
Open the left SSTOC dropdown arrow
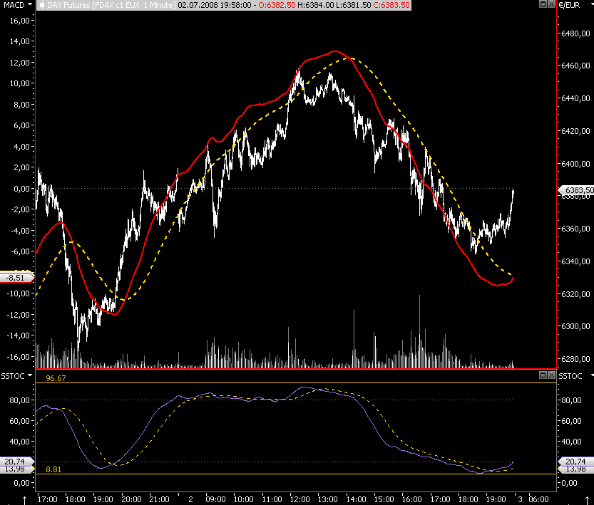click(x=30, y=375)
